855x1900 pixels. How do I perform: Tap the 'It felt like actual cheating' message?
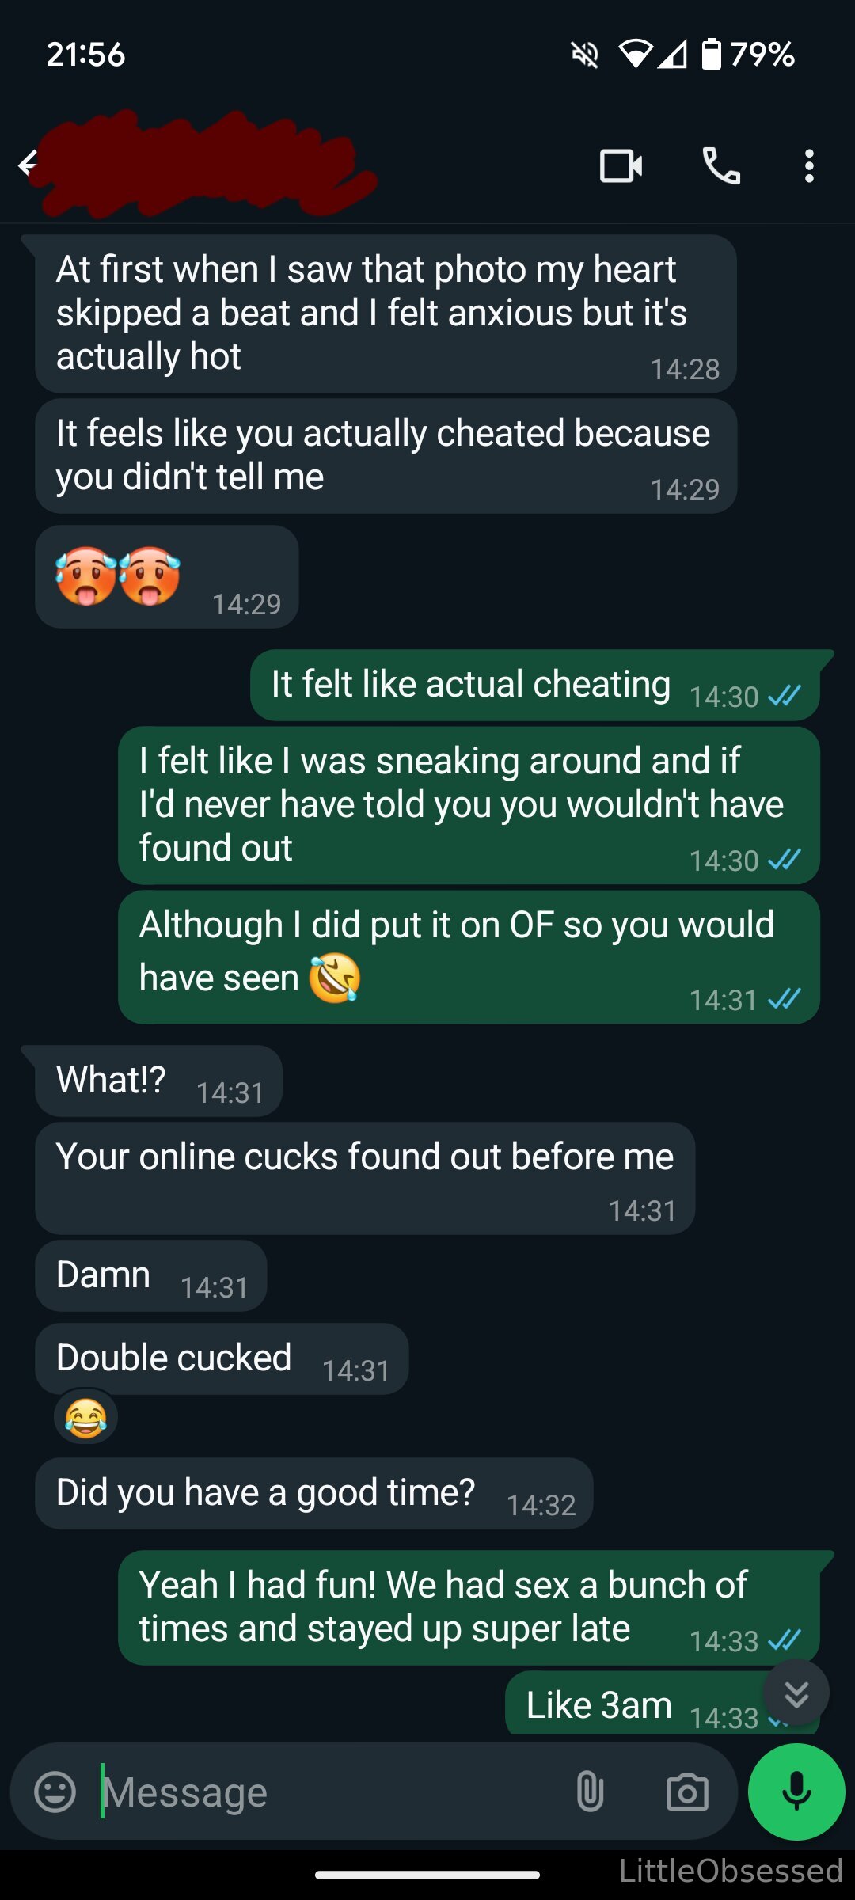[534, 685]
